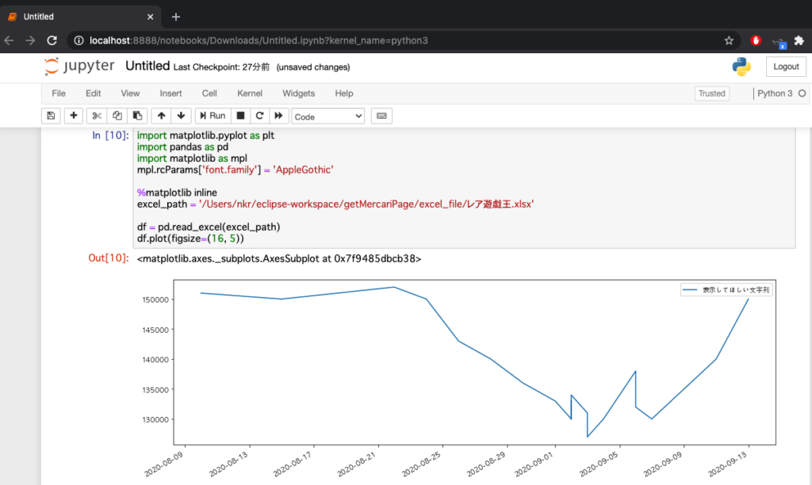This screenshot has width=812, height=485.
Task: Cut selected cells with scissors icon
Action: [96, 116]
